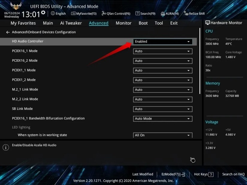The height and width of the screenshot is (185, 247).
Task: Click the 'Enable/Disable Azalia HD Audio' help text
Action: tap(34, 145)
